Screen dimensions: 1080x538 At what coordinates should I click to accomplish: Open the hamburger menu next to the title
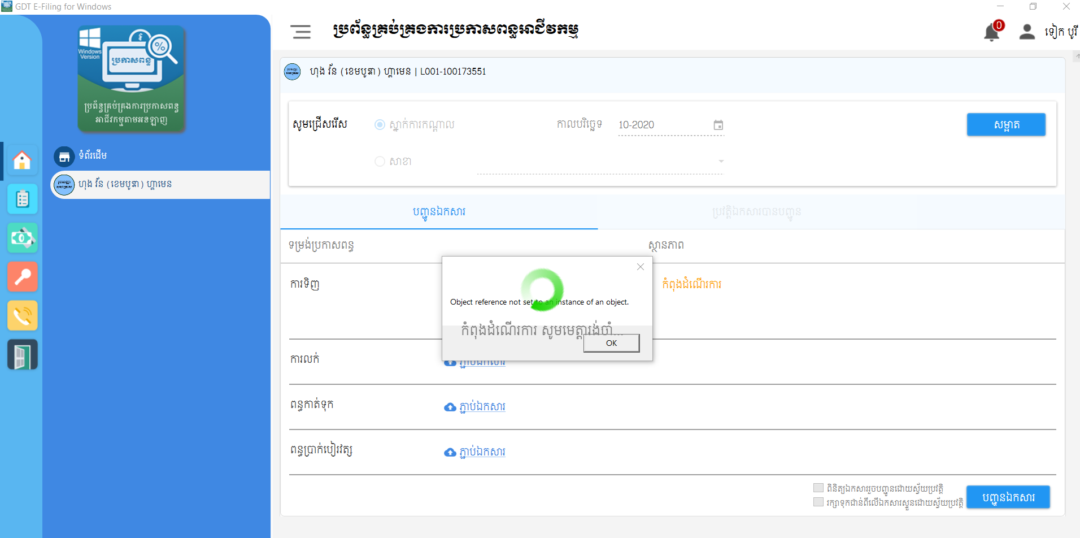tap(301, 32)
